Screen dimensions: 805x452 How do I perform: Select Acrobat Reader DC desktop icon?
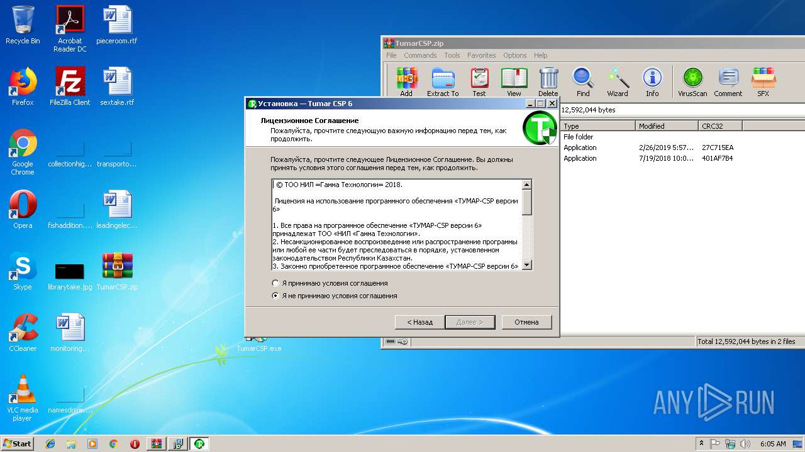[70, 29]
